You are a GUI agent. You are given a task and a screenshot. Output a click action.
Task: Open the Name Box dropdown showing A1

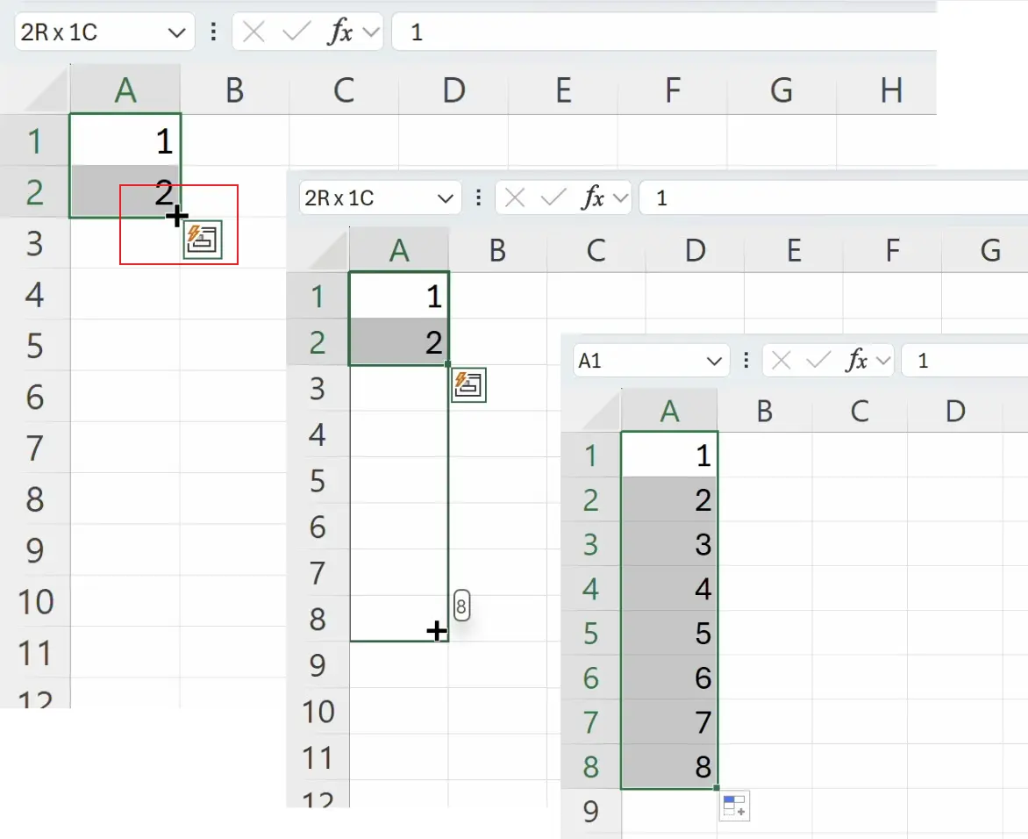(714, 360)
